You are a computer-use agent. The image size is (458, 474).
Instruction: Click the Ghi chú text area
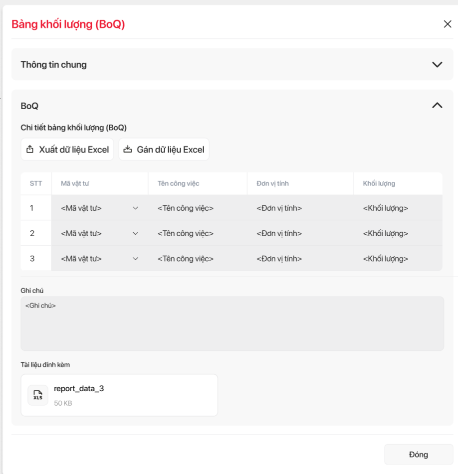pyautogui.click(x=232, y=323)
